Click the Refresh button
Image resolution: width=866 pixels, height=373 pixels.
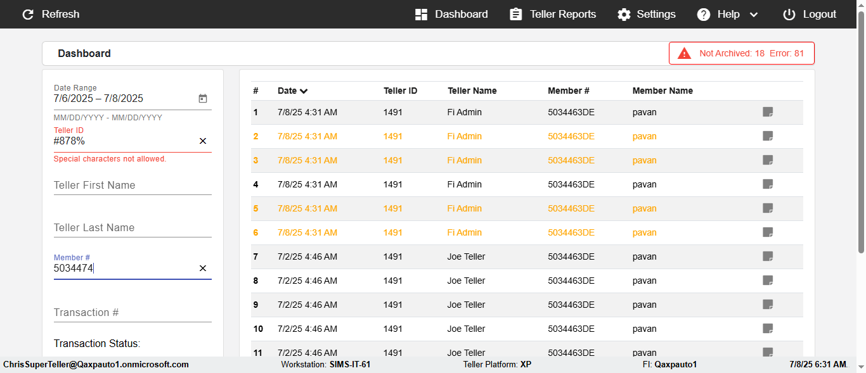click(x=51, y=14)
